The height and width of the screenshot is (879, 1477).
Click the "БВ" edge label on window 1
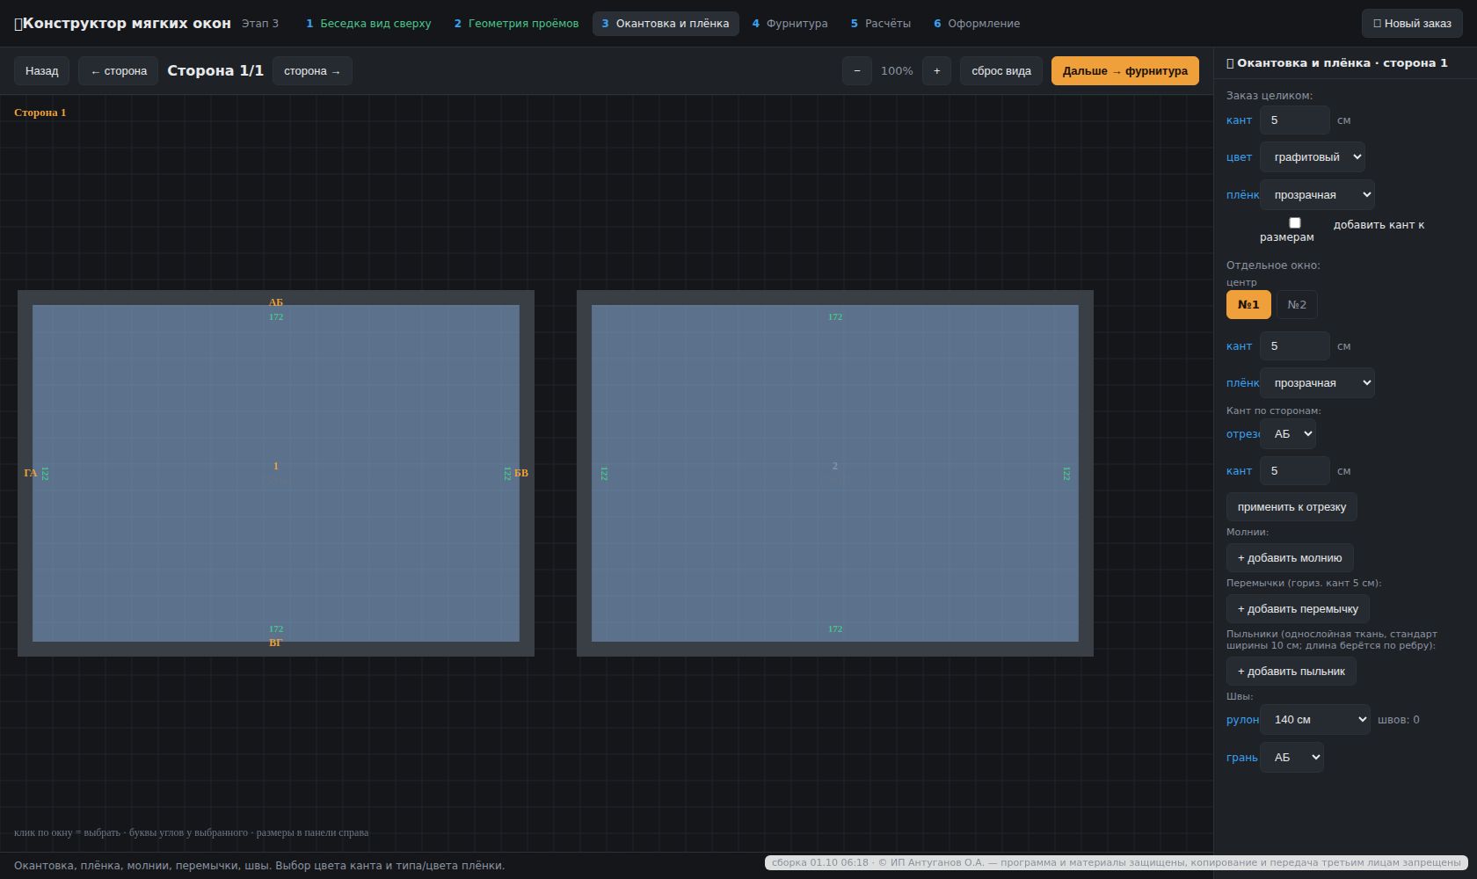coord(521,474)
